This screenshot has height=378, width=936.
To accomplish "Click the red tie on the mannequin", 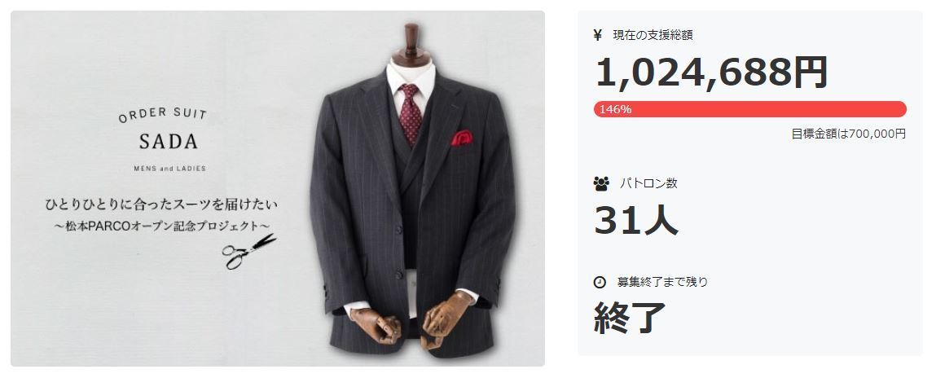I will [x=410, y=114].
